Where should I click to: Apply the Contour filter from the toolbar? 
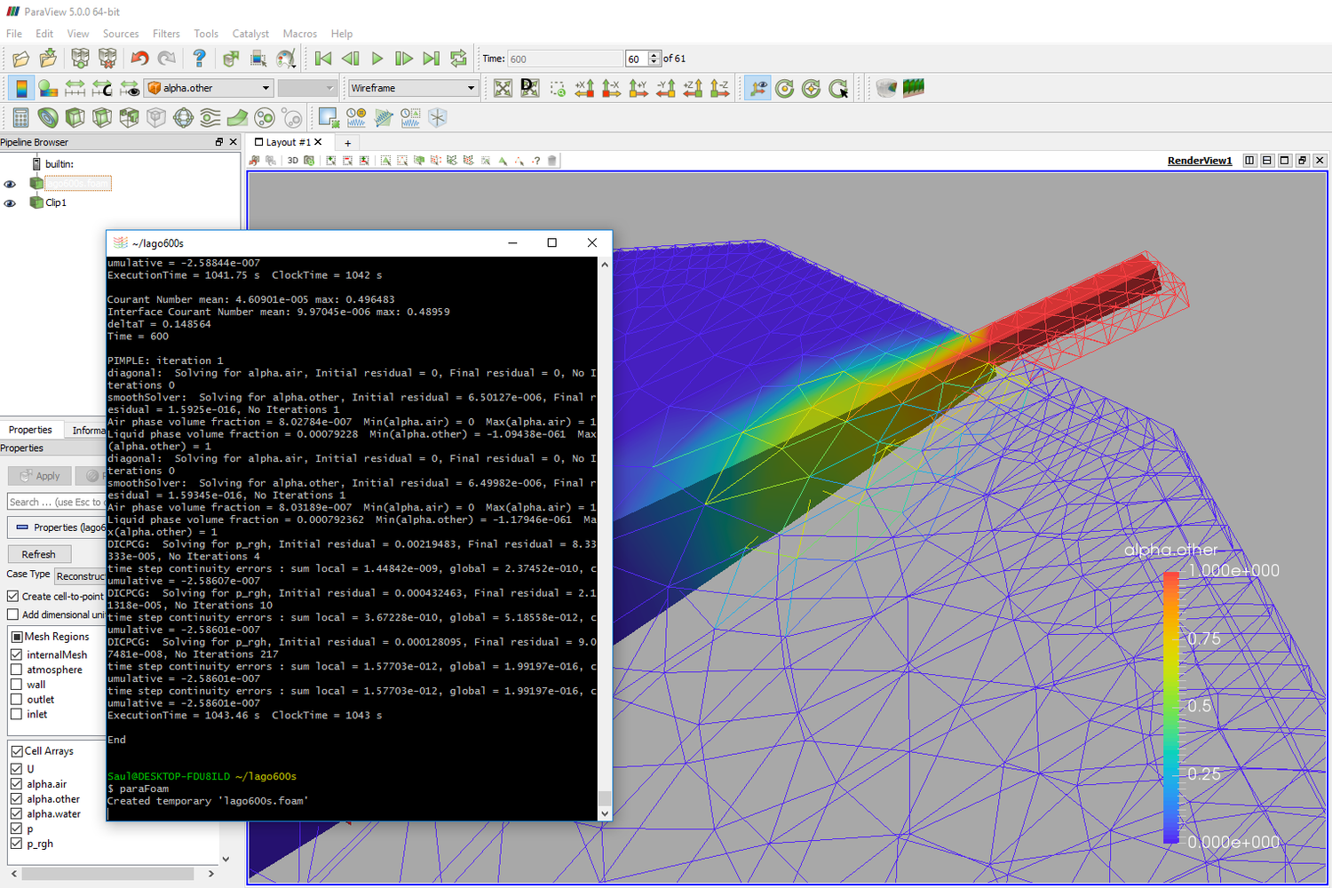point(49,117)
